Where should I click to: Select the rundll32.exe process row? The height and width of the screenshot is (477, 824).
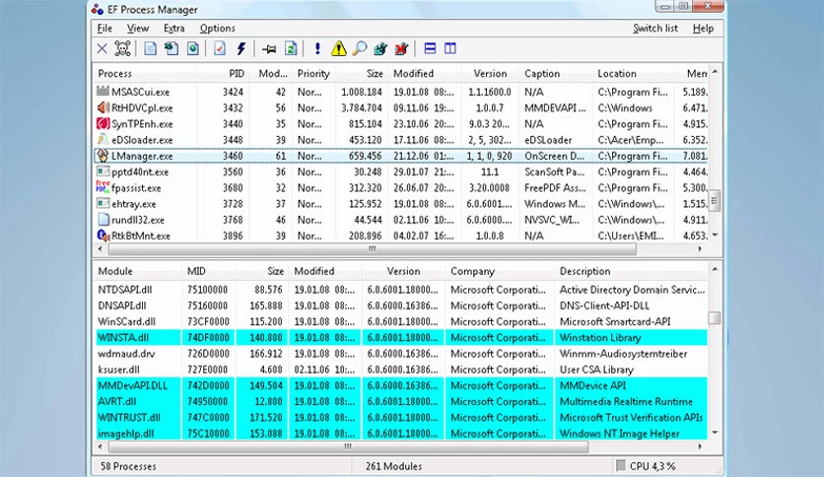tap(401, 220)
